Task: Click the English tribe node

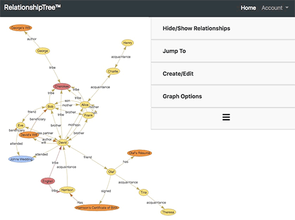Action: point(48,181)
